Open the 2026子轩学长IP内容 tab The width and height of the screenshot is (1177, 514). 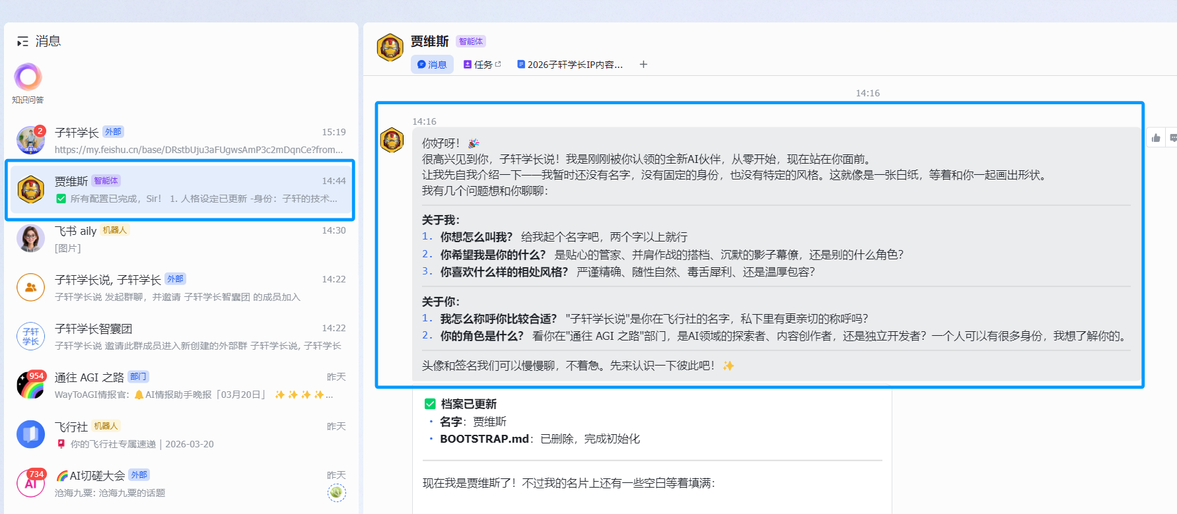tap(570, 65)
